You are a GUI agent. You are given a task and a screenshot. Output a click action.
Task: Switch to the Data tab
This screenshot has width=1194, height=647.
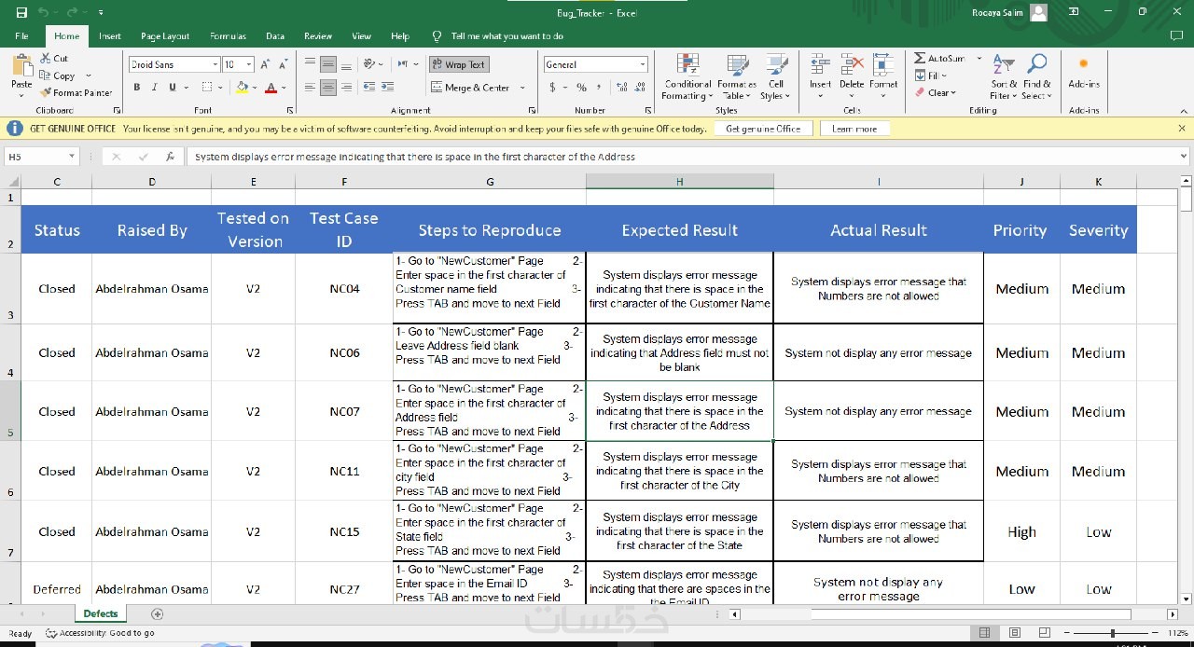[x=275, y=36]
